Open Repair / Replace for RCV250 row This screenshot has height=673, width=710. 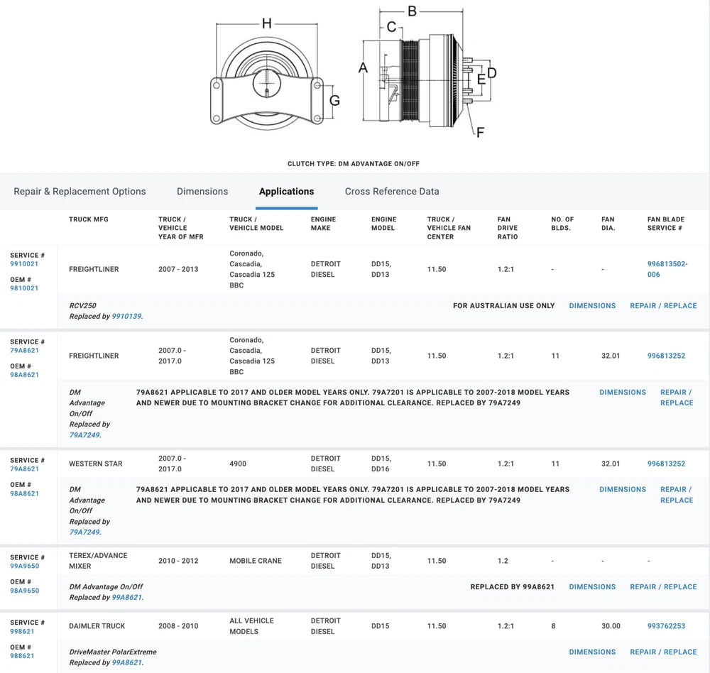click(663, 306)
